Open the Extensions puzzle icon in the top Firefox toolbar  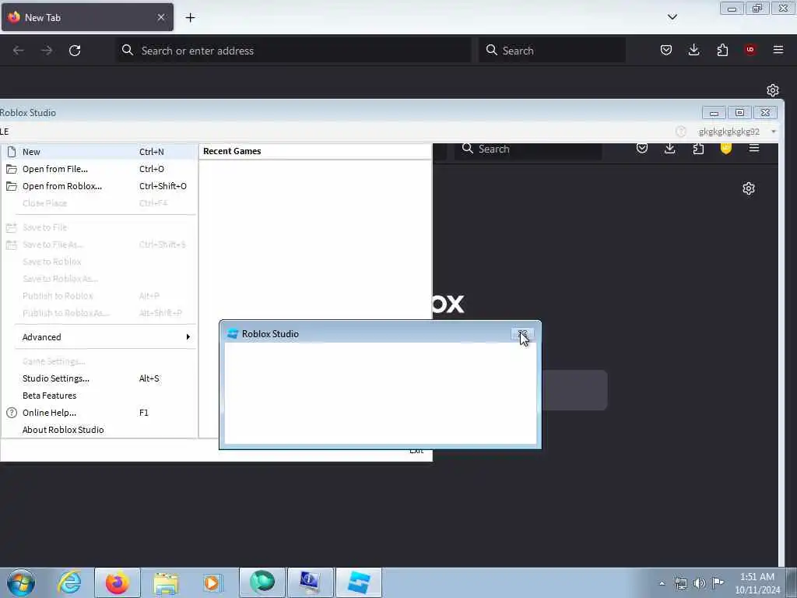tap(722, 50)
